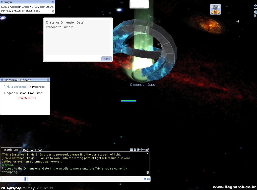Remove chat tab with minus icon

pyautogui.click(x=144, y=149)
